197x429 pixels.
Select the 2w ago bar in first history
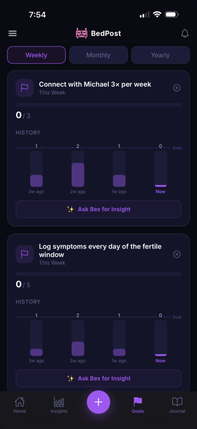point(78,169)
